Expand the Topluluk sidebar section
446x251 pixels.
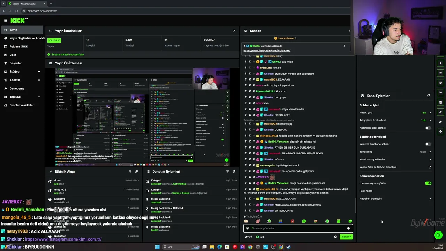[22, 97]
